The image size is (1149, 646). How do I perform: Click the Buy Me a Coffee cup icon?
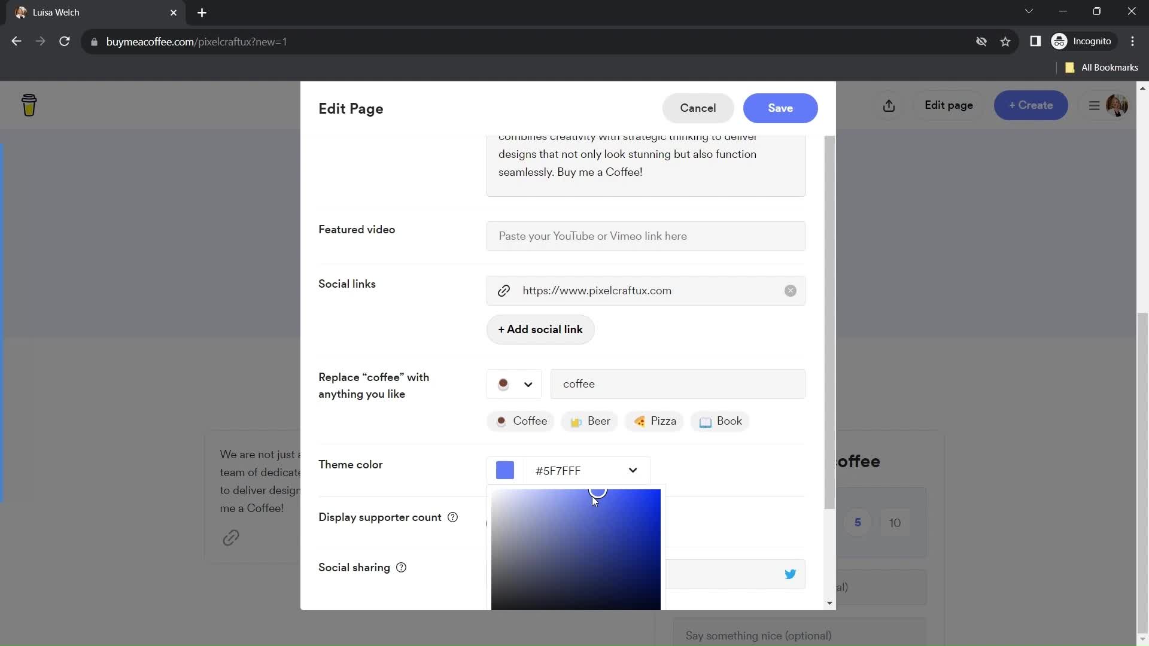[x=29, y=105]
